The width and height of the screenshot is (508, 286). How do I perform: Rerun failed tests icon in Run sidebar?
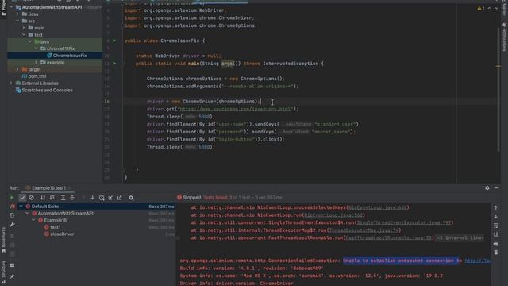[x=12, y=207]
